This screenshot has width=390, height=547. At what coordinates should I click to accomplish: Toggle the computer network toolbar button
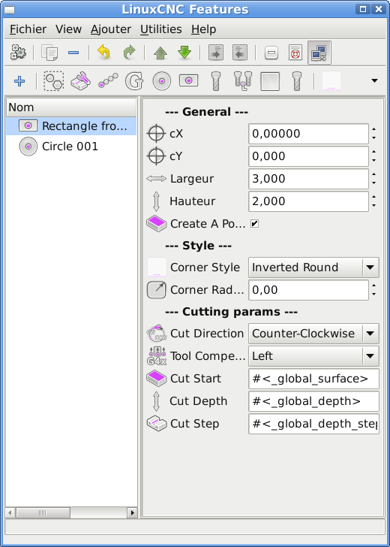tap(319, 53)
